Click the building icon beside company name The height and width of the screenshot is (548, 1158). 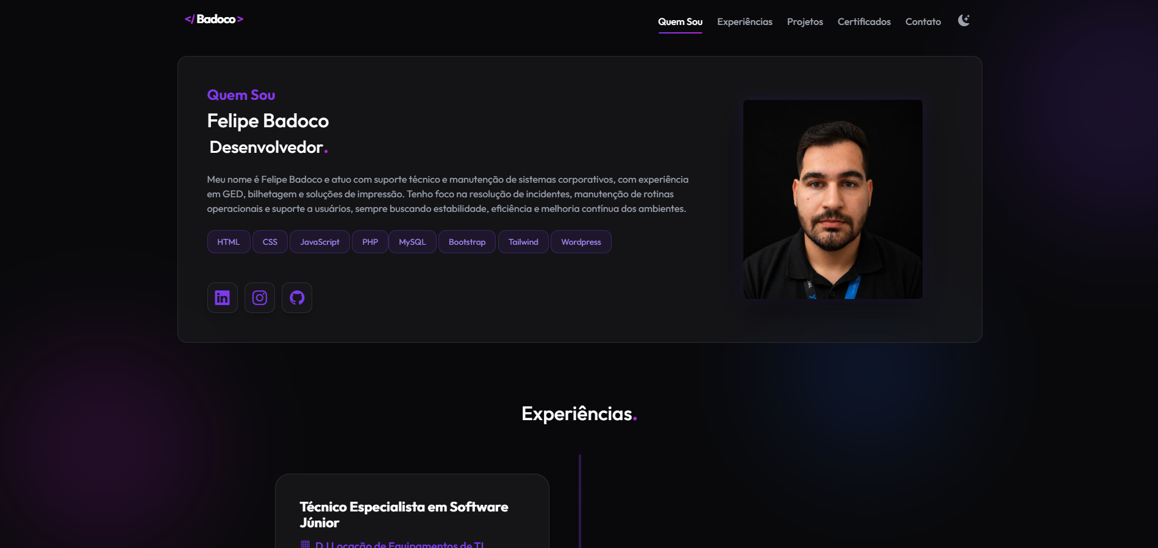coord(306,544)
